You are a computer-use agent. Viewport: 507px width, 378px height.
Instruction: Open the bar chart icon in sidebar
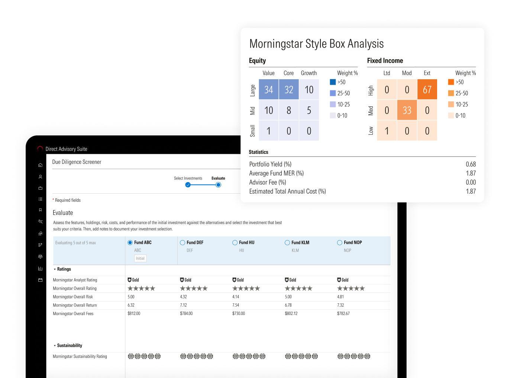(x=40, y=268)
